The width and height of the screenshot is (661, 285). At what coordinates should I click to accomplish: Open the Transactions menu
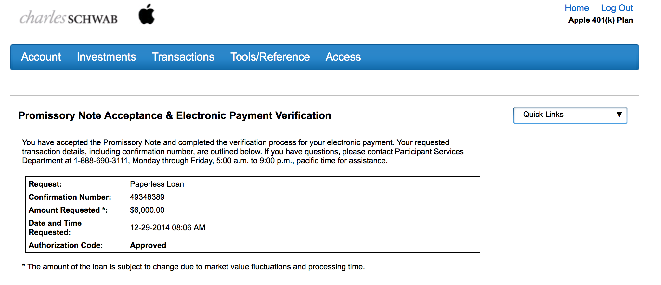coord(183,57)
